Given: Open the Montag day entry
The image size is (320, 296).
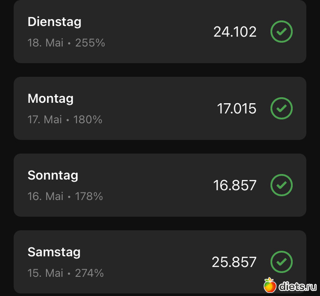Looking at the screenshot, I should tap(50, 98).
